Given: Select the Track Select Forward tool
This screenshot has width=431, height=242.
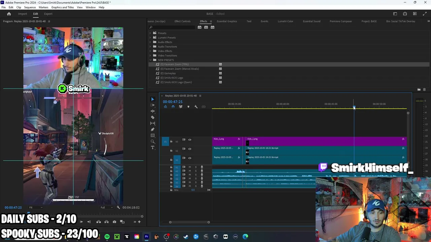Looking at the screenshot, I should (x=153, y=105).
